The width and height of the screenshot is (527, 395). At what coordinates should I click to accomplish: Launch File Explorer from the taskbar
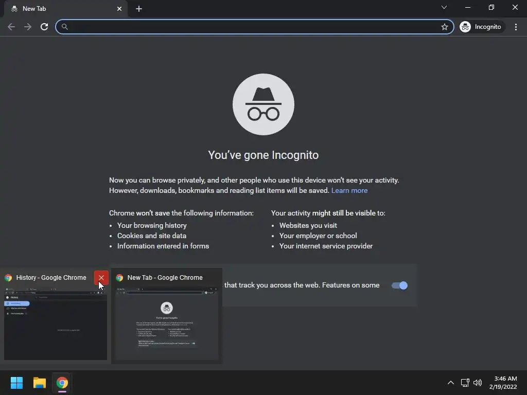[x=39, y=383]
